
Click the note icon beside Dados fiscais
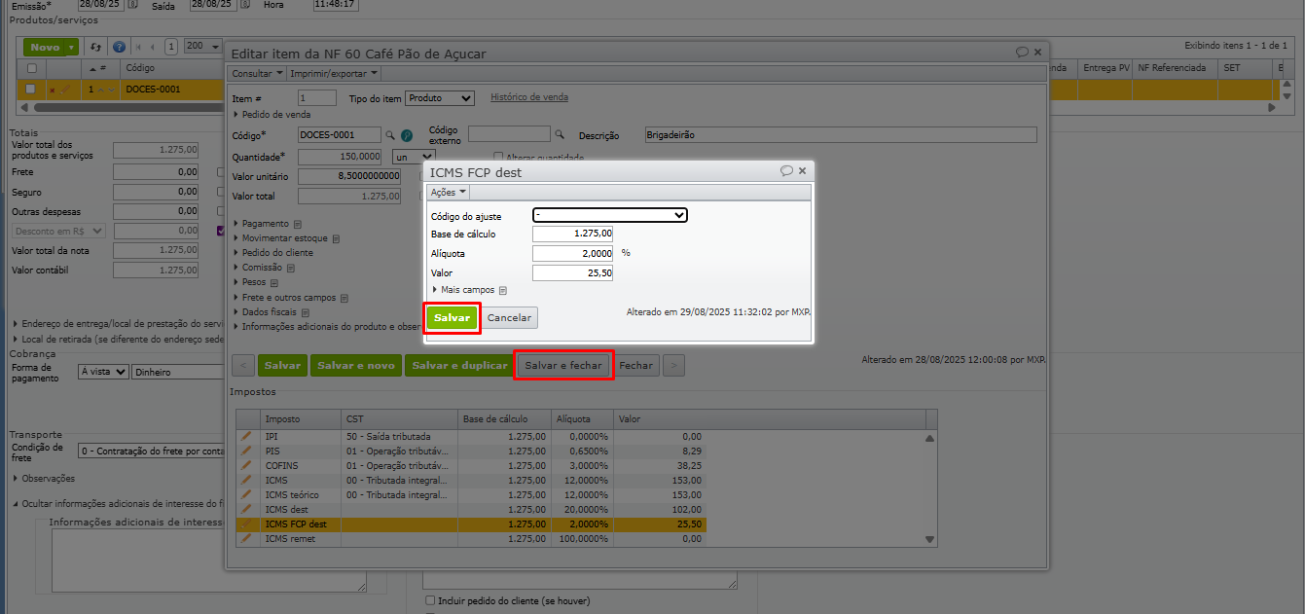point(305,312)
